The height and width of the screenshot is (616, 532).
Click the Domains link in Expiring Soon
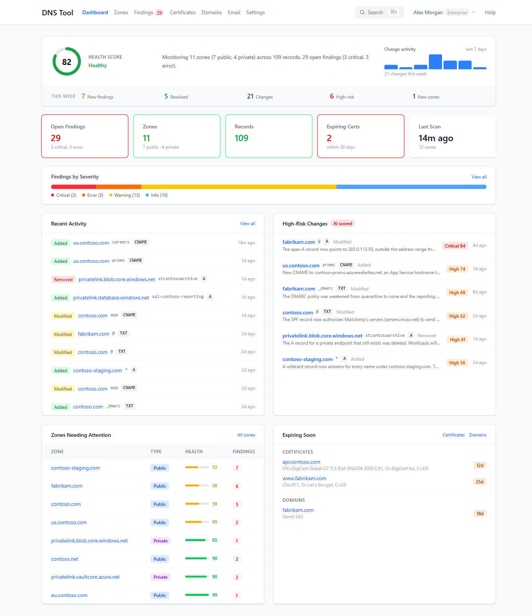click(478, 435)
